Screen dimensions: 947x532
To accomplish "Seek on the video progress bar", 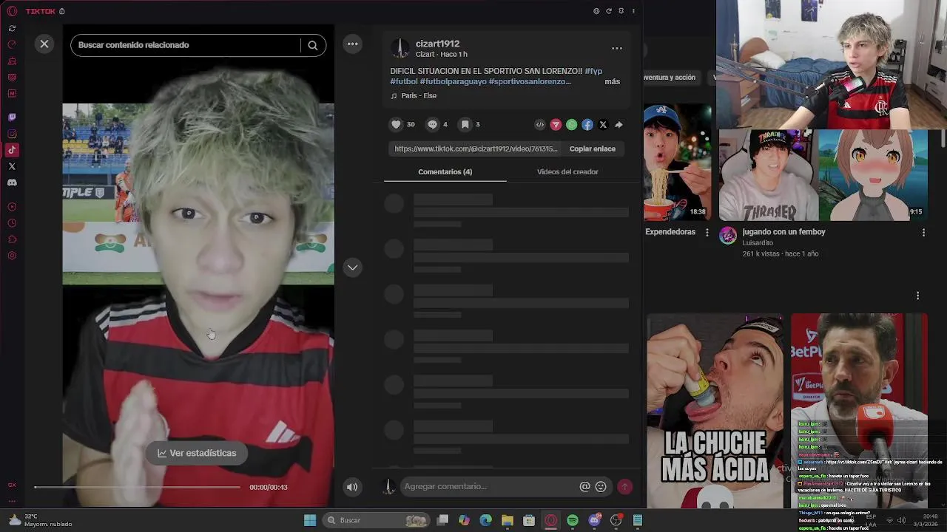I will [137, 487].
